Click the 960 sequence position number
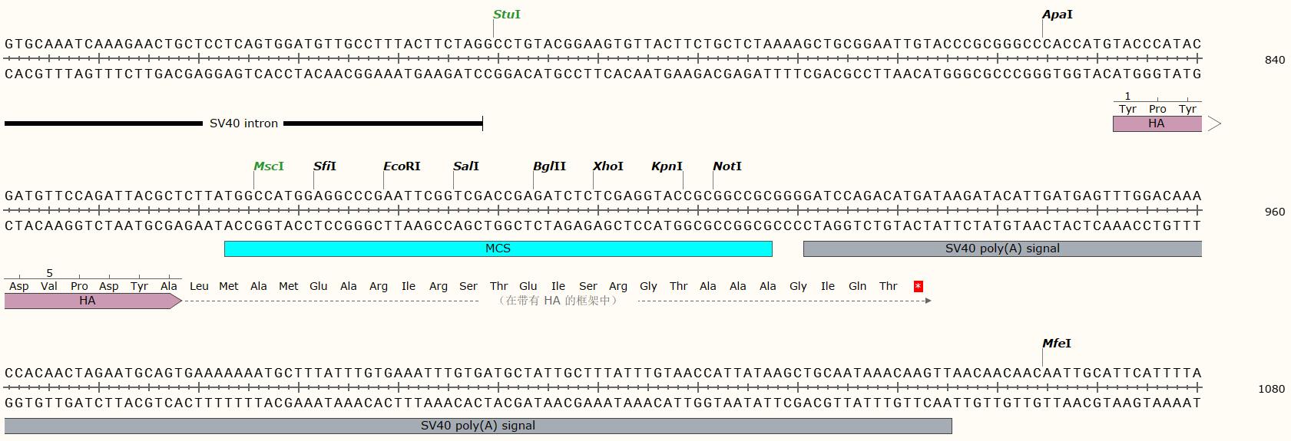The image size is (1291, 441). click(1274, 212)
